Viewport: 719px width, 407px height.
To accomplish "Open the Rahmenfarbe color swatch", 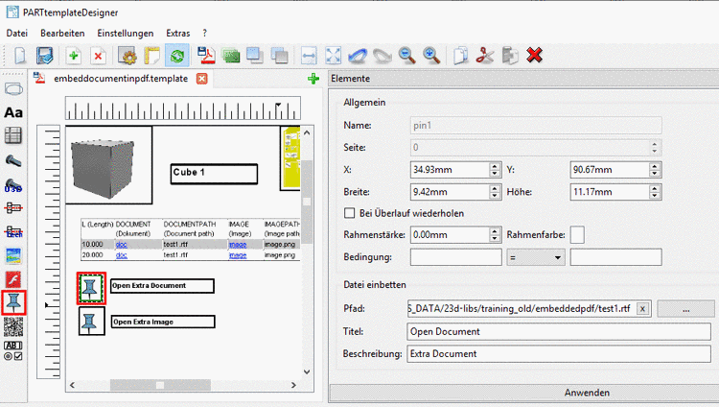I will 577,235.
